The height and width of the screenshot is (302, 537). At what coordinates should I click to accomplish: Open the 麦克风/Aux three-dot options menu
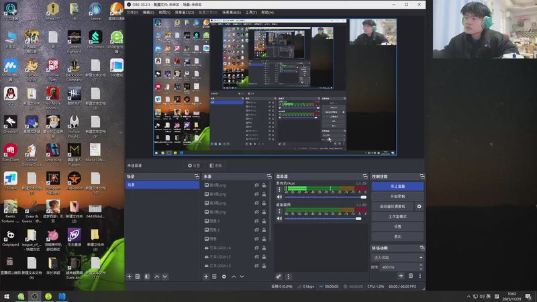[279, 189]
